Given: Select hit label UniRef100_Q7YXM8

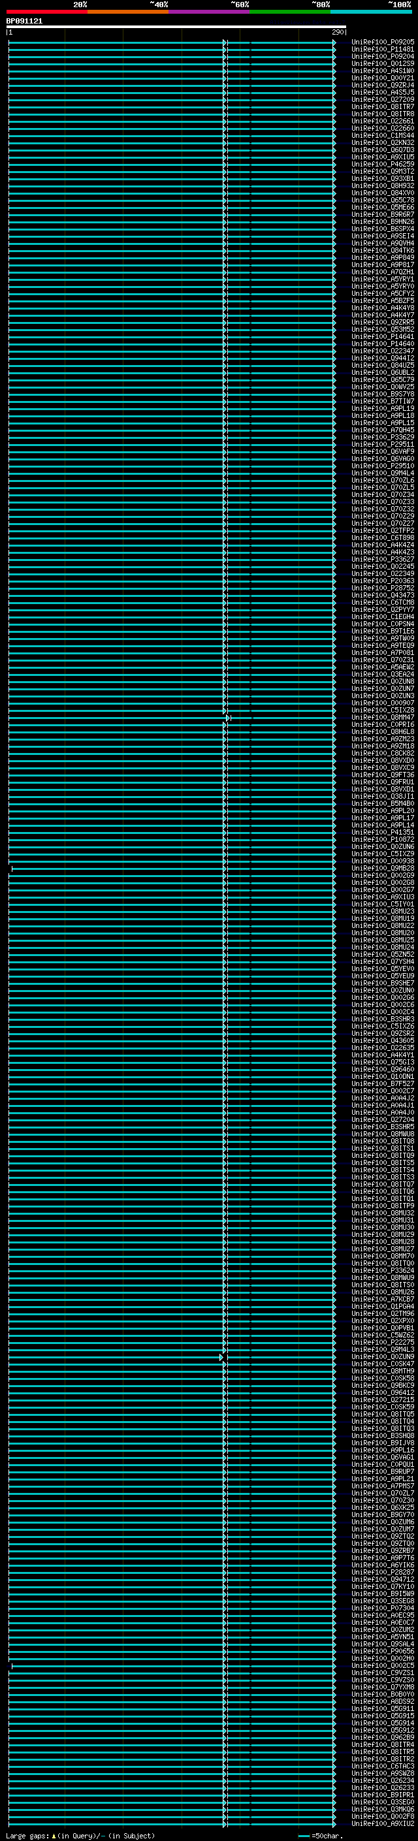Looking at the screenshot, I should [x=383, y=1687].
